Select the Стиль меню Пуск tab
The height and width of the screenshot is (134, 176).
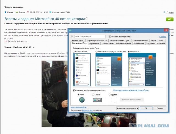coord(79,43)
